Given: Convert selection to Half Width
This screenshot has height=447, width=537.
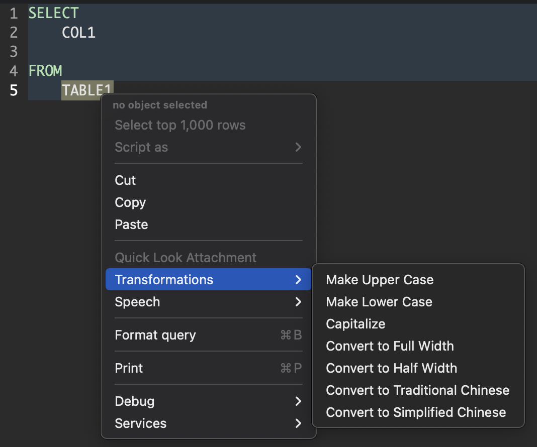Looking at the screenshot, I should tap(391, 368).
